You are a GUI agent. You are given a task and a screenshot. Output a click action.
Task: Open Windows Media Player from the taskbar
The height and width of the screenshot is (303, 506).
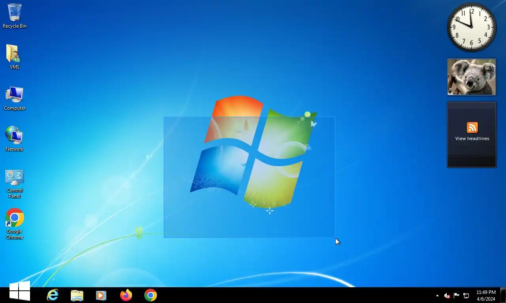pyautogui.click(x=101, y=295)
